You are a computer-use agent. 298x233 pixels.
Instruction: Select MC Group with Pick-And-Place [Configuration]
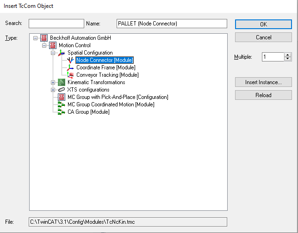[118, 97]
